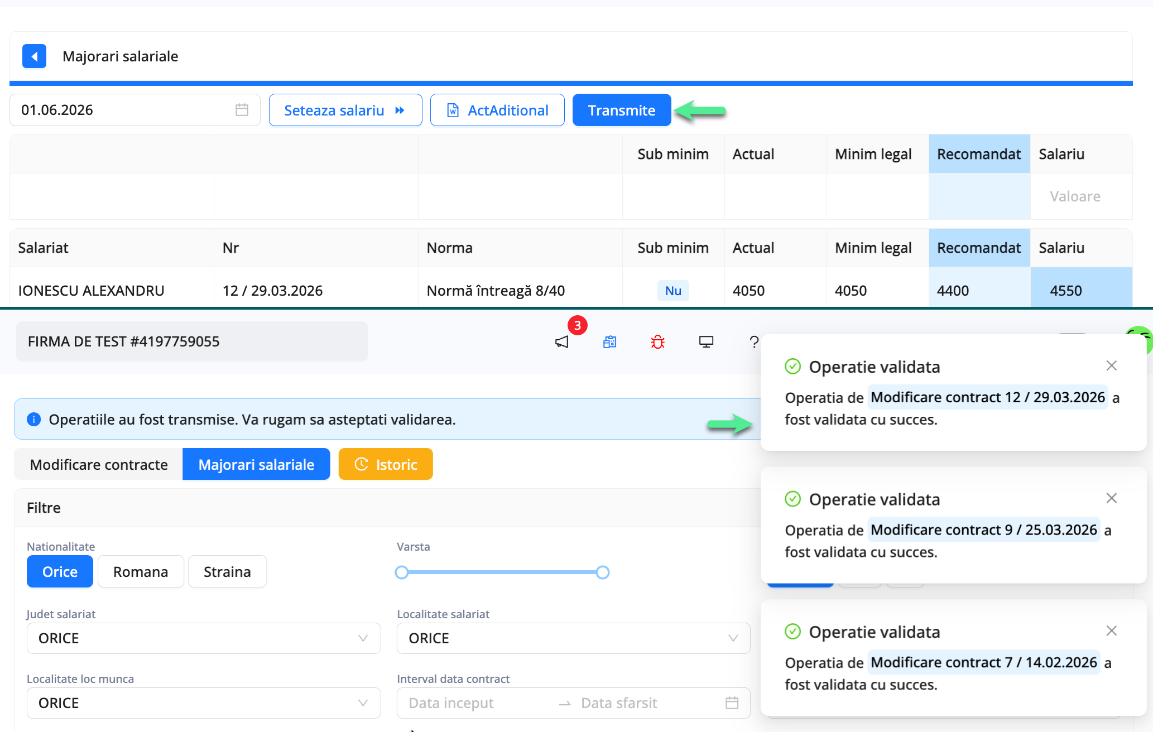Click the blue back arrow beside Majorari salariale
The image size is (1153, 732).
pos(34,56)
